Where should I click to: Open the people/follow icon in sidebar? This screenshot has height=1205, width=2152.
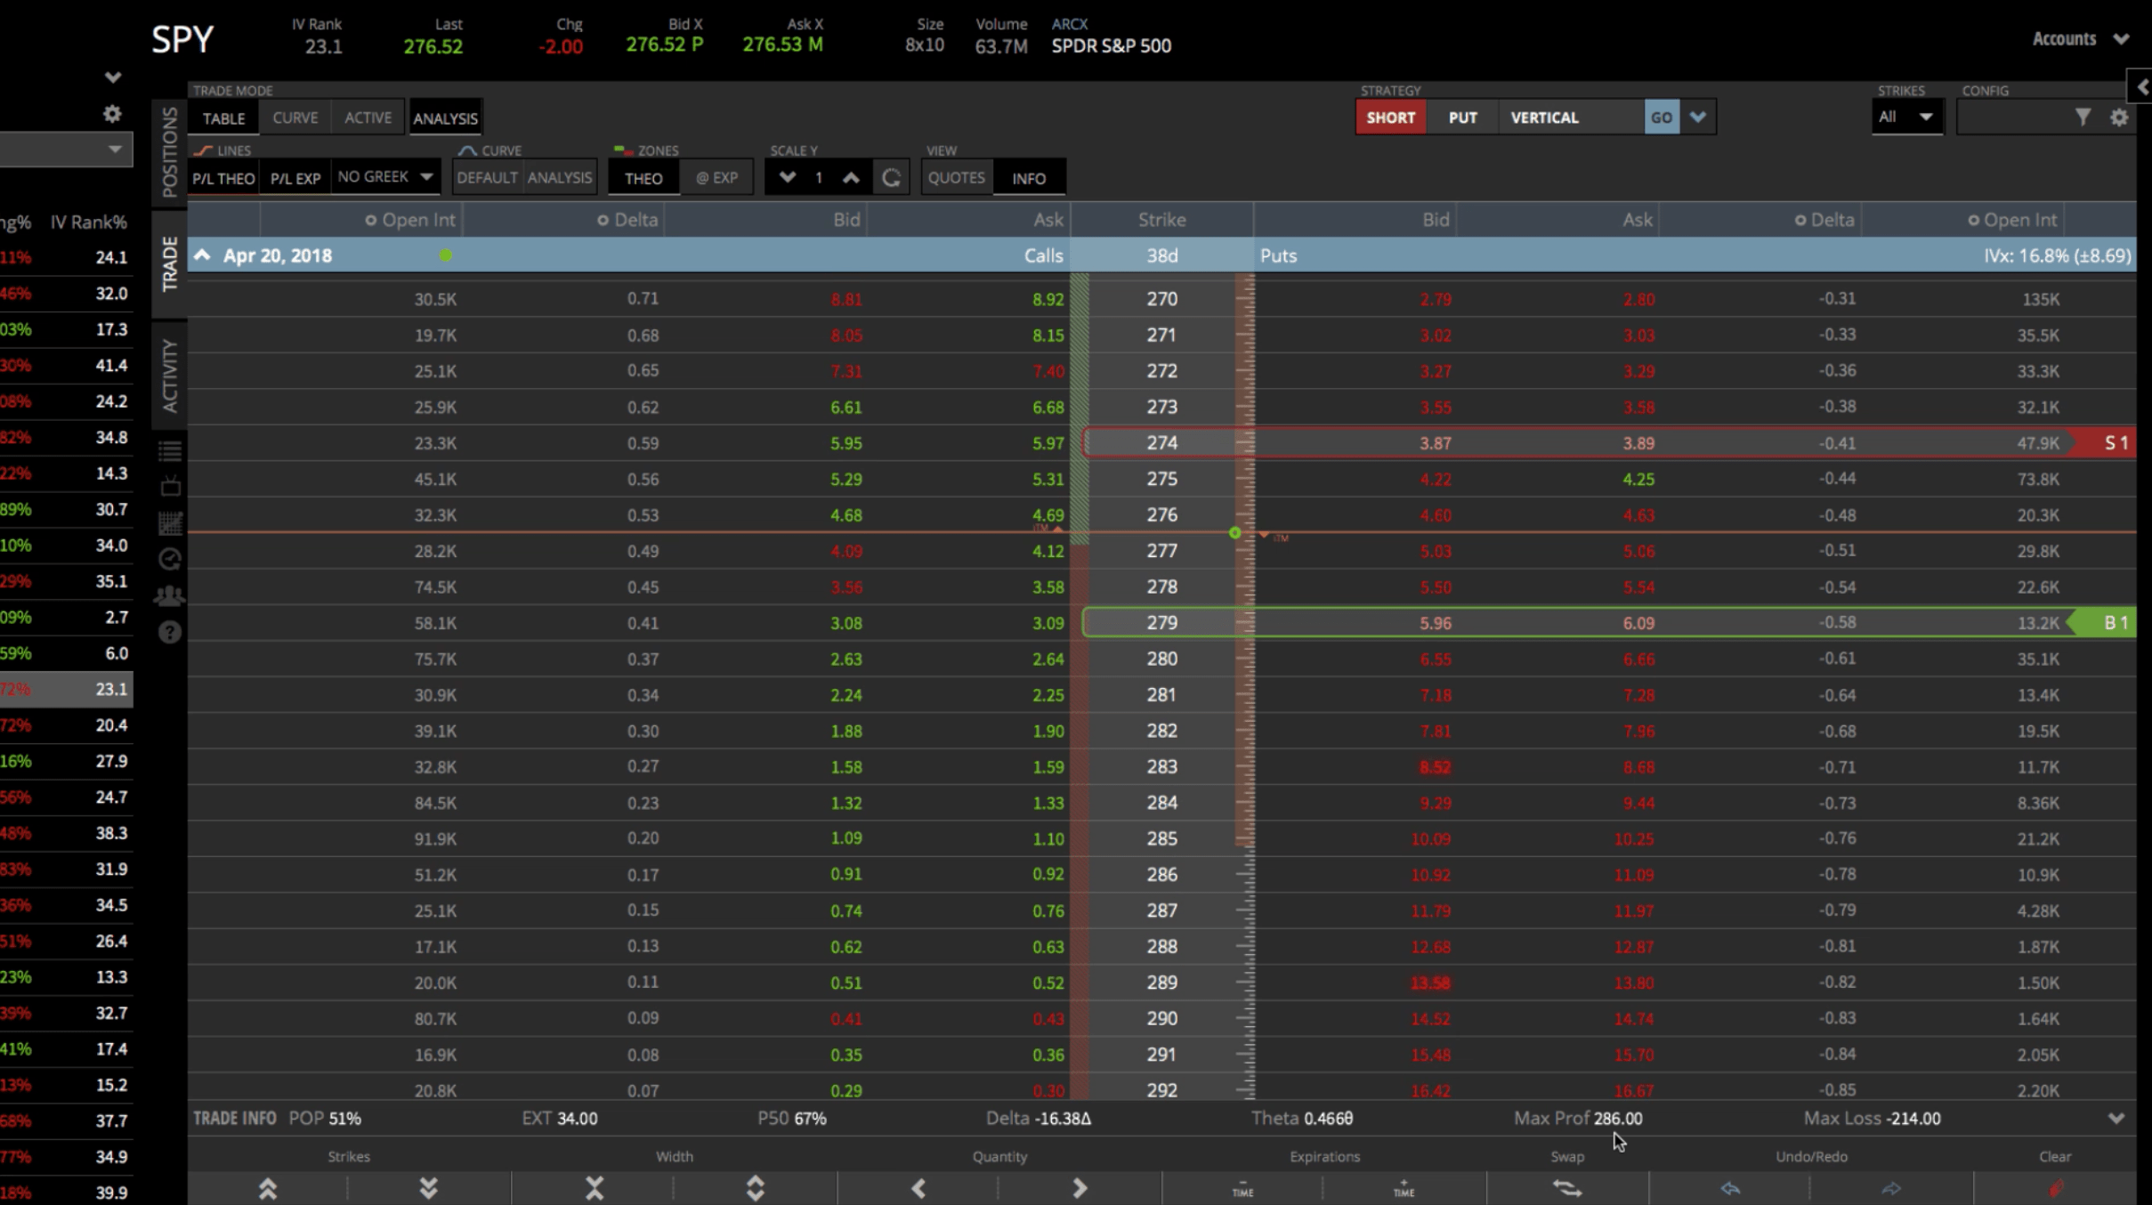[169, 595]
